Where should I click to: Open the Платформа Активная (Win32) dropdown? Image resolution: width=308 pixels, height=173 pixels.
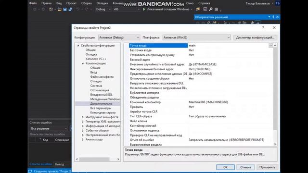(x=196, y=37)
